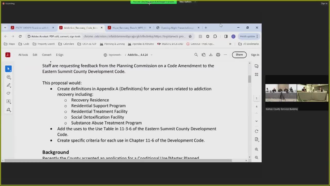Choose the add comment tool in left toolbar
This screenshot has width=330, height=186.
(9, 77)
